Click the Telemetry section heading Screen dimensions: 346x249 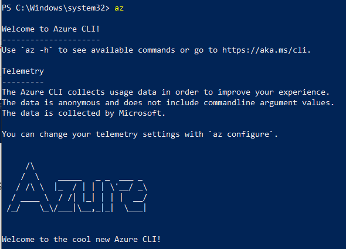coord(23,71)
